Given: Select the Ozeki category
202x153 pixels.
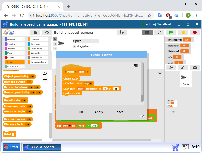Looking at the screenshot, I should pyautogui.click(x=15, y=58).
